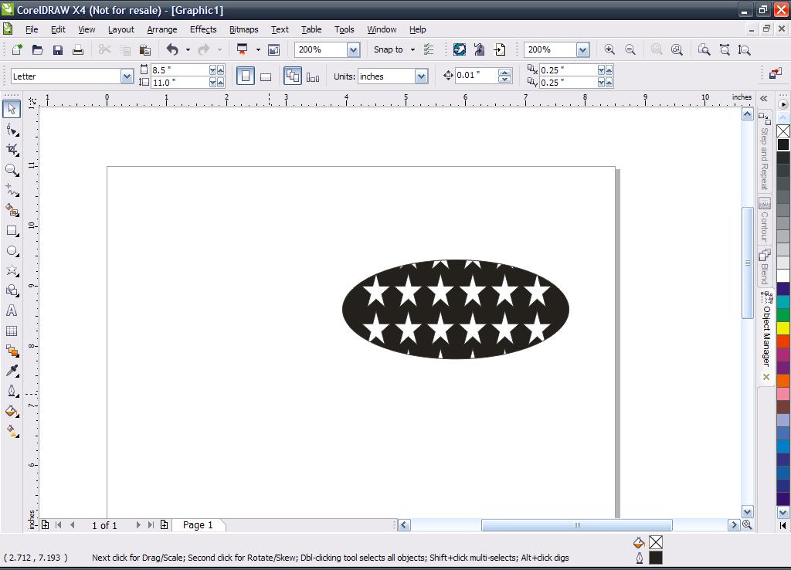Select the Eyedropper tool

(x=12, y=372)
